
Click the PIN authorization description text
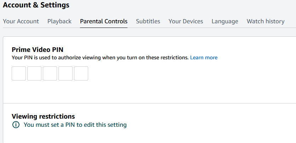tap(100, 58)
